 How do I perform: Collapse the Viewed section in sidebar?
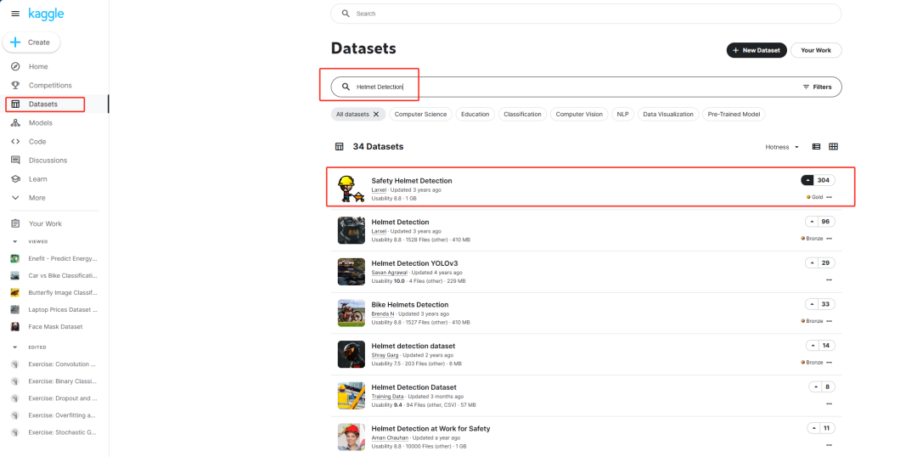pyautogui.click(x=14, y=241)
